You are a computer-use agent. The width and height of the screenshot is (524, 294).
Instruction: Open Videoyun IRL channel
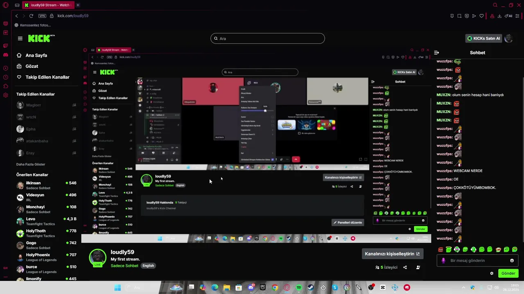coord(46,197)
